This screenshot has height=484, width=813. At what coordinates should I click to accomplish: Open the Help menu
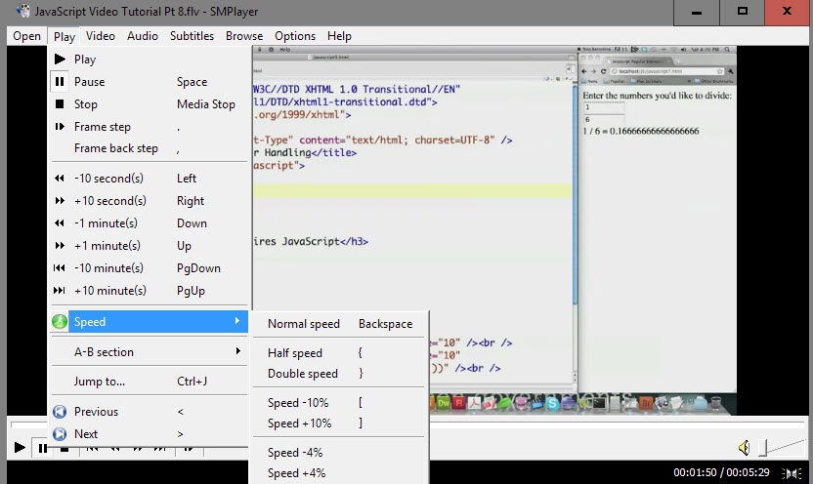point(339,36)
